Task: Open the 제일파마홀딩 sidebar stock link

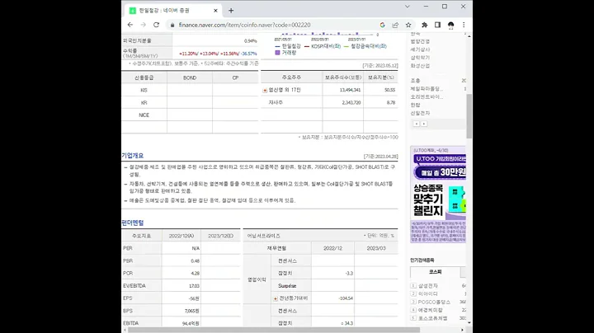Action: point(427,88)
